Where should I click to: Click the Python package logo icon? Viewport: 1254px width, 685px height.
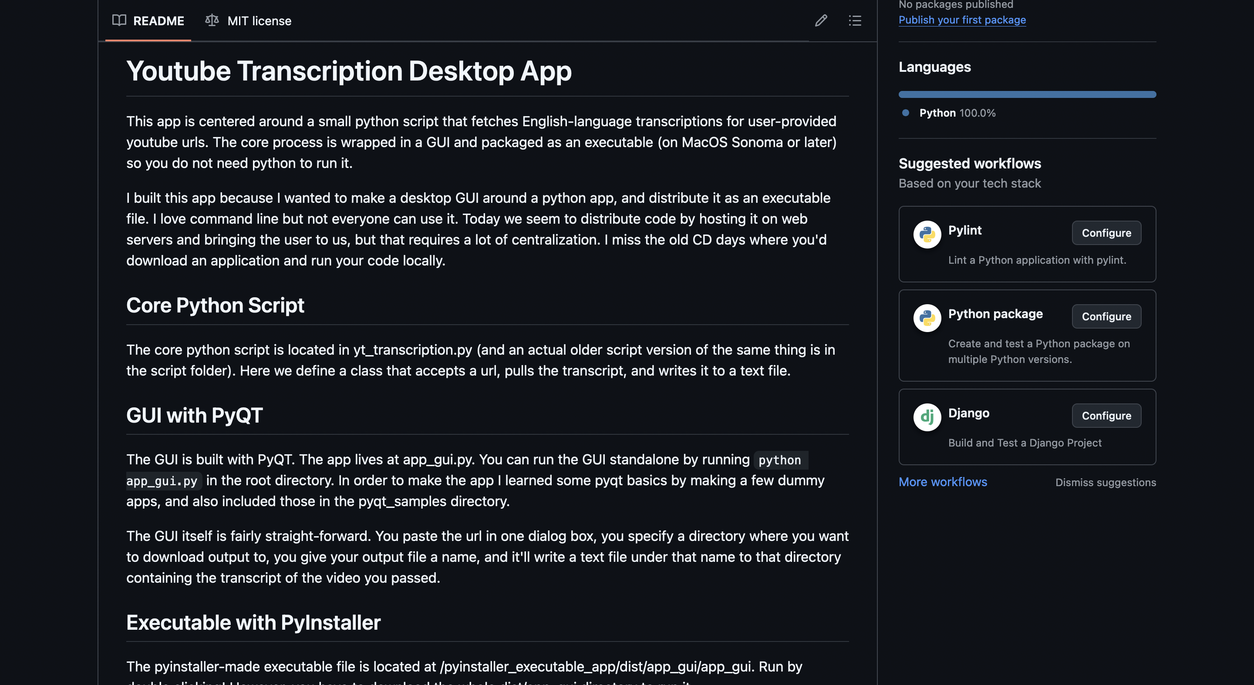click(x=927, y=318)
